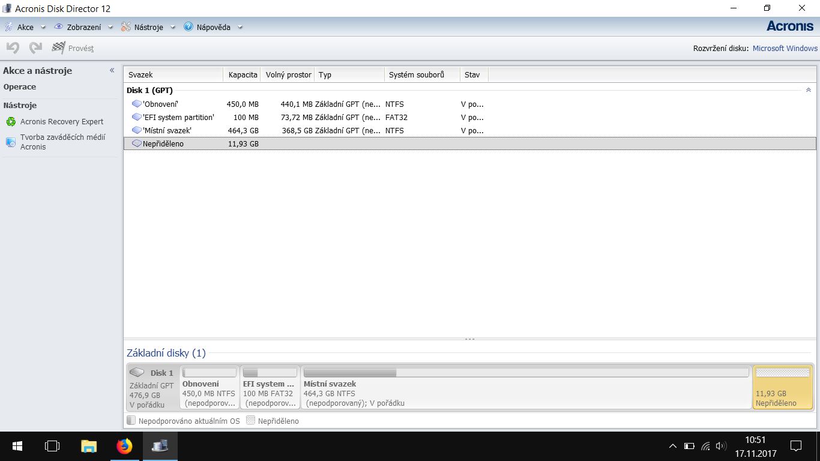Image resolution: width=820 pixels, height=461 pixels.
Task: Click the battery icon in the system tray
Action: (690, 446)
